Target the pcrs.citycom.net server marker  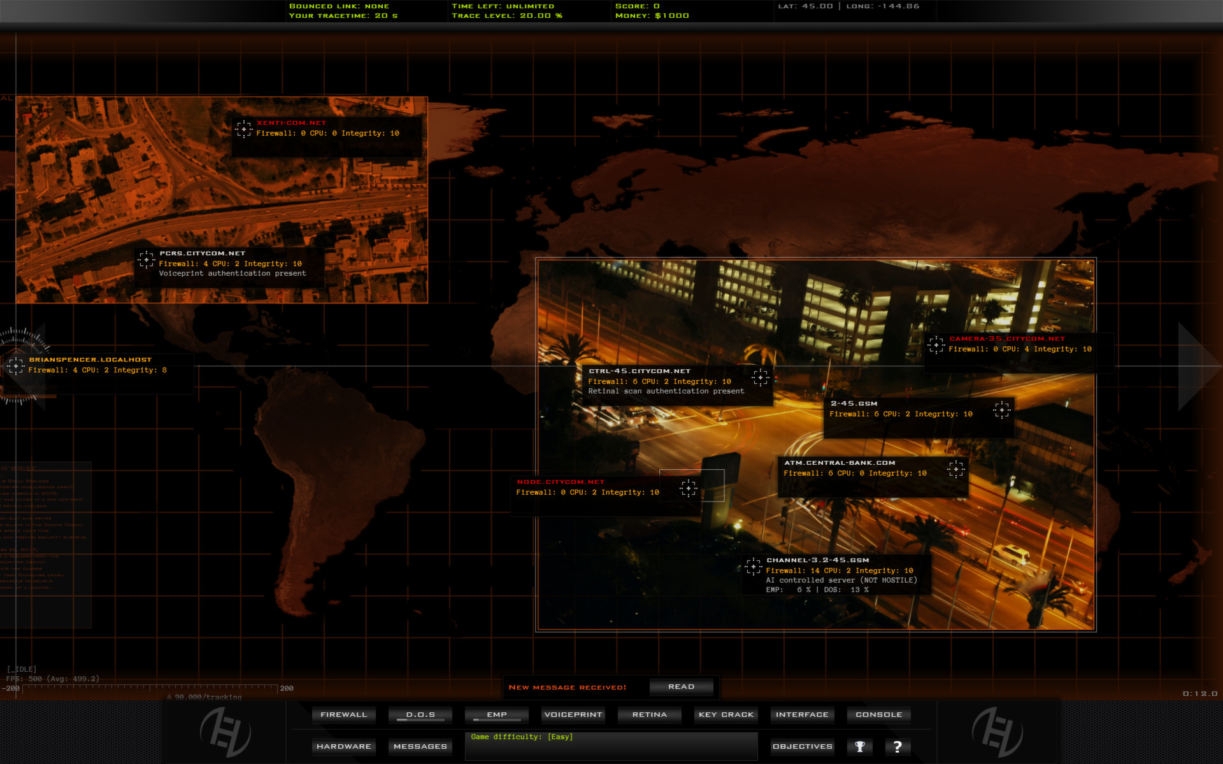pos(146,260)
